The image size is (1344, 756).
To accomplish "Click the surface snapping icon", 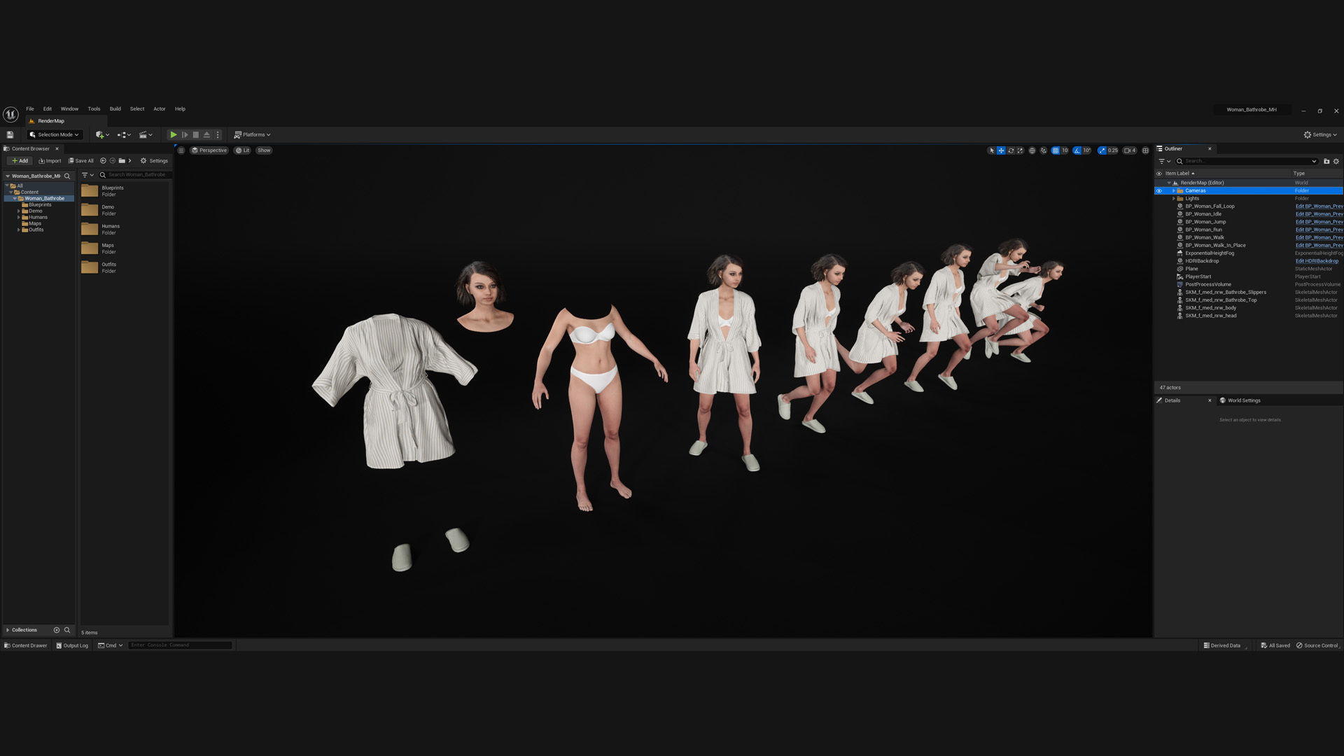I will coord(1044,150).
